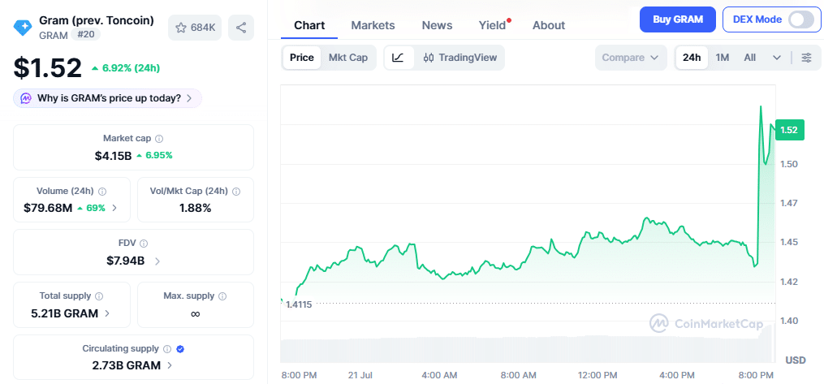Add GRAM to watchlist via star button
The height and width of the screenshot is (384, 824).
pos(195,28)
